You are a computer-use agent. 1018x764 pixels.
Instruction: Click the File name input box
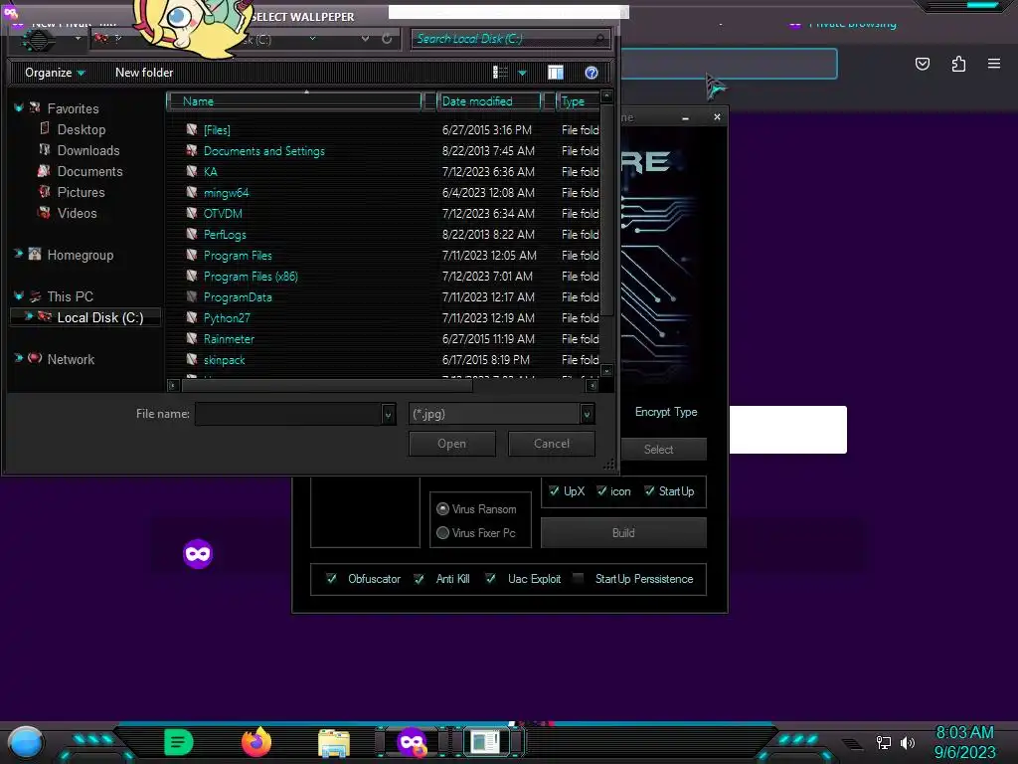[288, 414]
